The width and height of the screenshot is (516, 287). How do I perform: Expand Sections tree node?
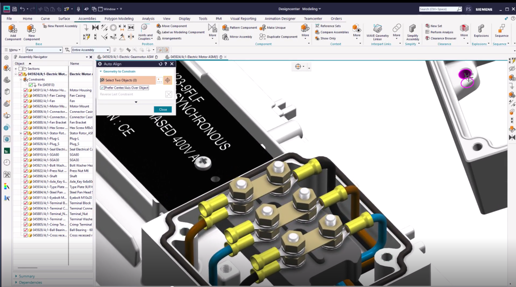[16, 68]
